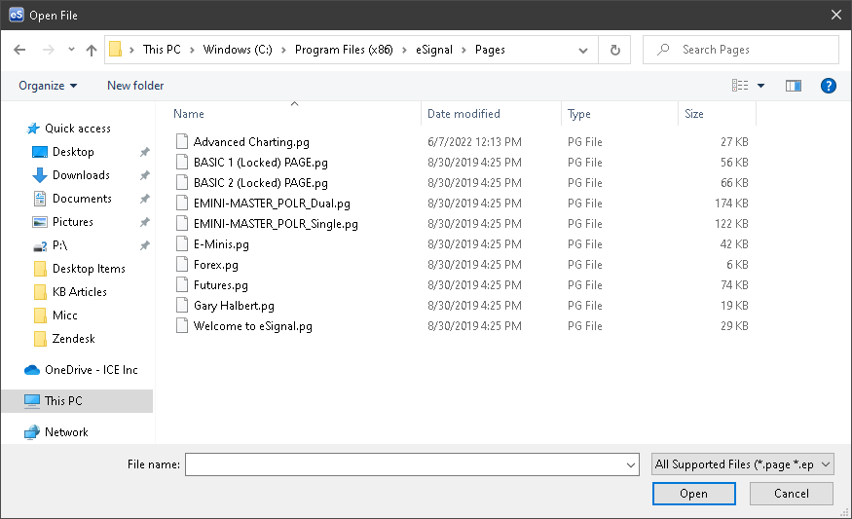Image resolution: width=852 pixels, height=519 pixels.
Task: Select Network in the navigation pane
Action: point(66,432)
